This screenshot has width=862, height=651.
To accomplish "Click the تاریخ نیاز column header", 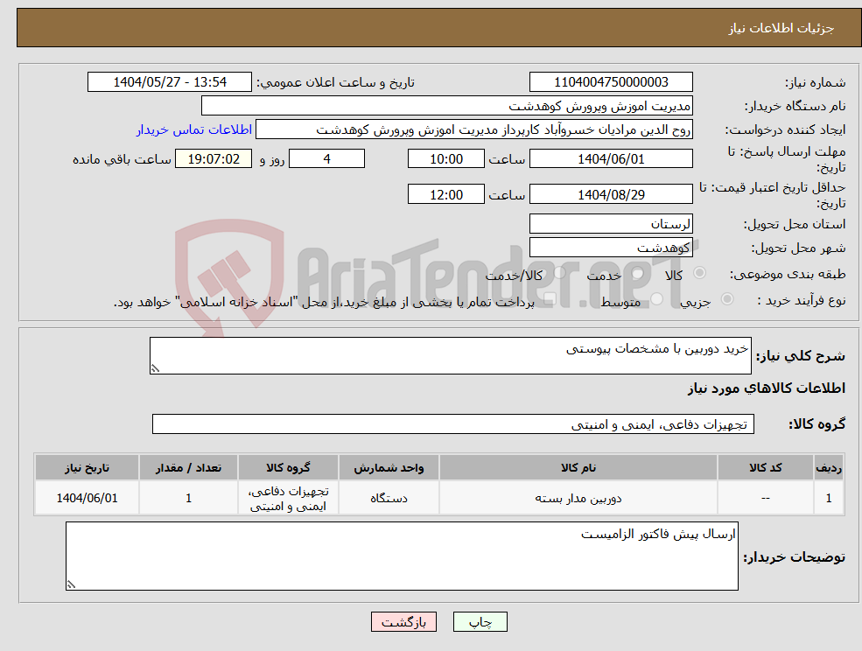I will click(x=86, y=466).
